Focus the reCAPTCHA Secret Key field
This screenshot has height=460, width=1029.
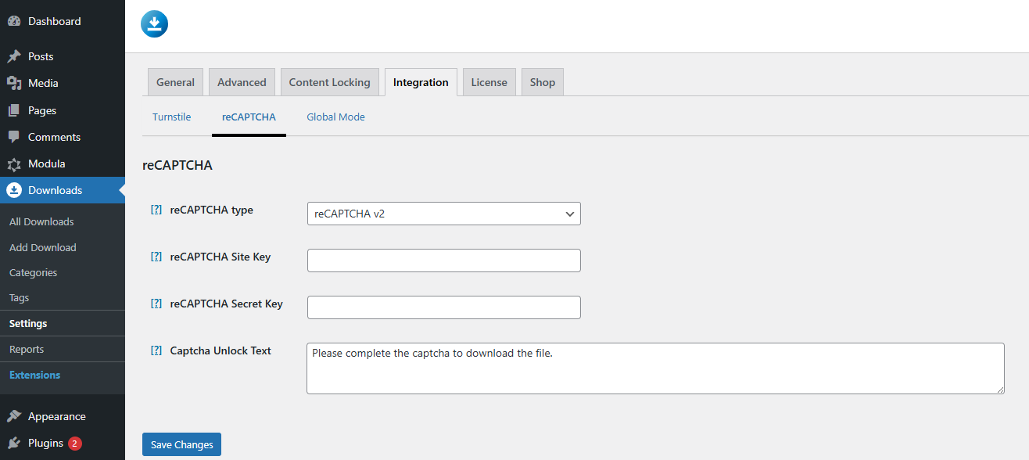point(444,307)
